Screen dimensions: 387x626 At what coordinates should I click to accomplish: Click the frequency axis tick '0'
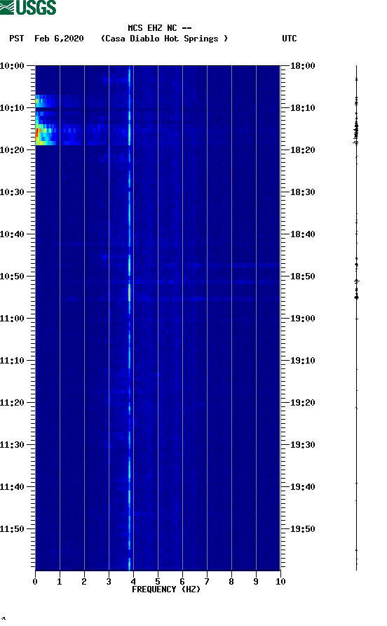coord(35,581)
